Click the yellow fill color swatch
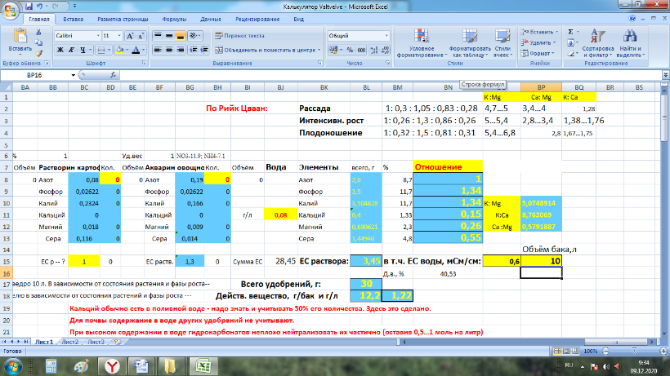This screenshot has height=376, width=670. pyautogui.click(x=119, y=50)
